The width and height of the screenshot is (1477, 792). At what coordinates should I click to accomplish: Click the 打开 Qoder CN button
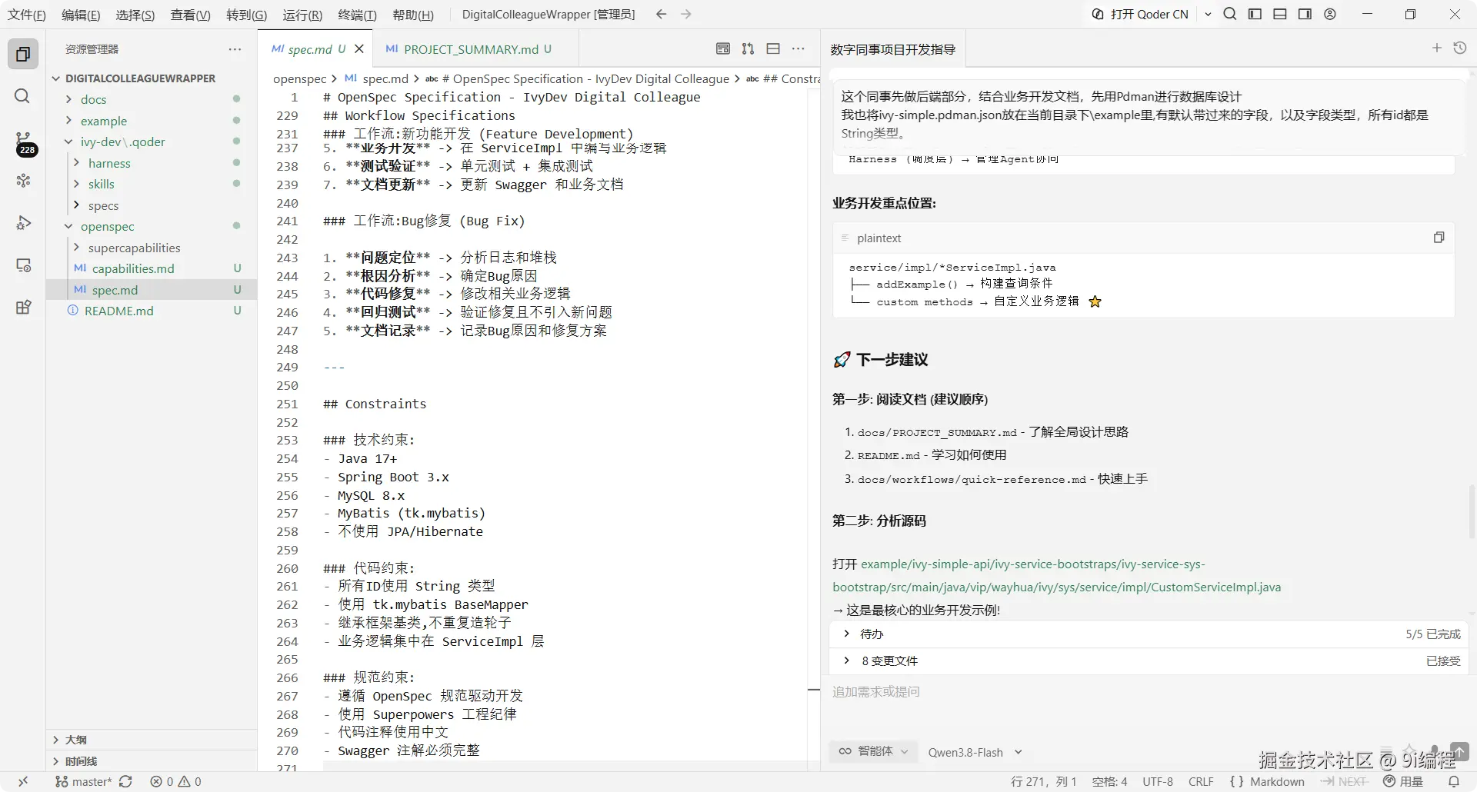pos(1140,14)
